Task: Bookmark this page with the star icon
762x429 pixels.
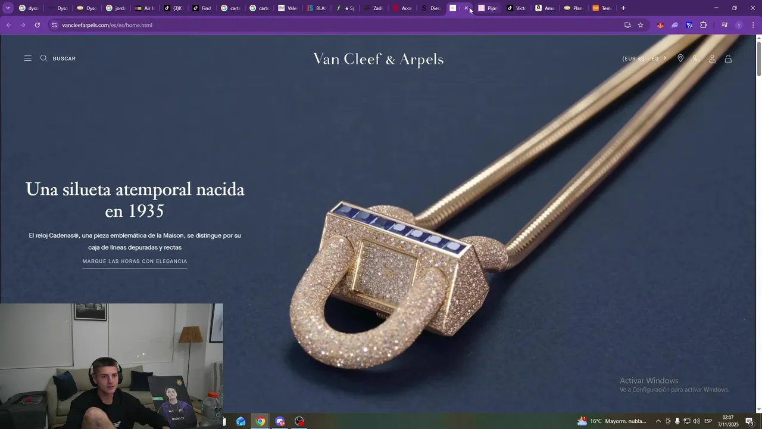Action: [641, 25]
